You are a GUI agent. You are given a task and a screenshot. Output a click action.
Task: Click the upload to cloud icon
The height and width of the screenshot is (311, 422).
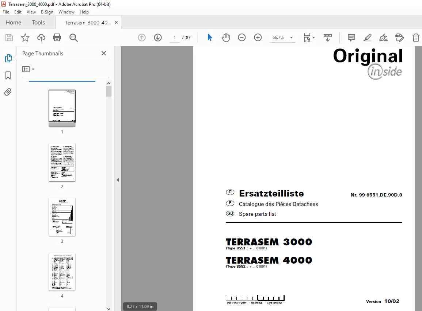[x=41, y=38]
